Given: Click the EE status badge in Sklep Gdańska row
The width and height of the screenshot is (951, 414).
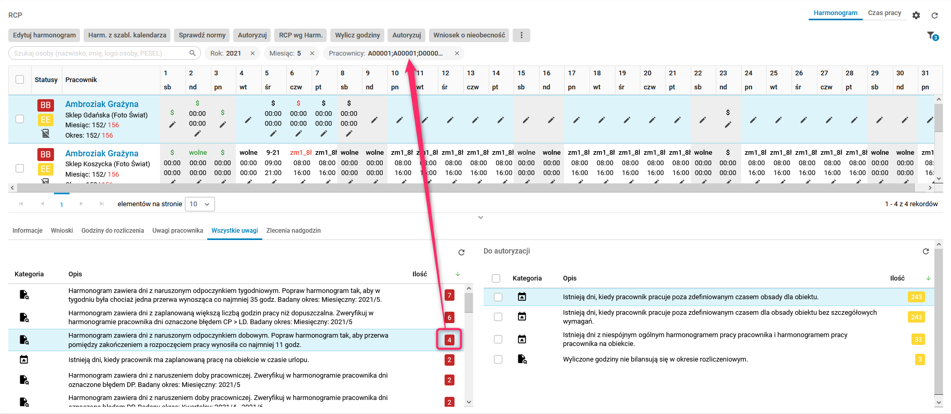Looking at the screenshot, I should 46,119.
